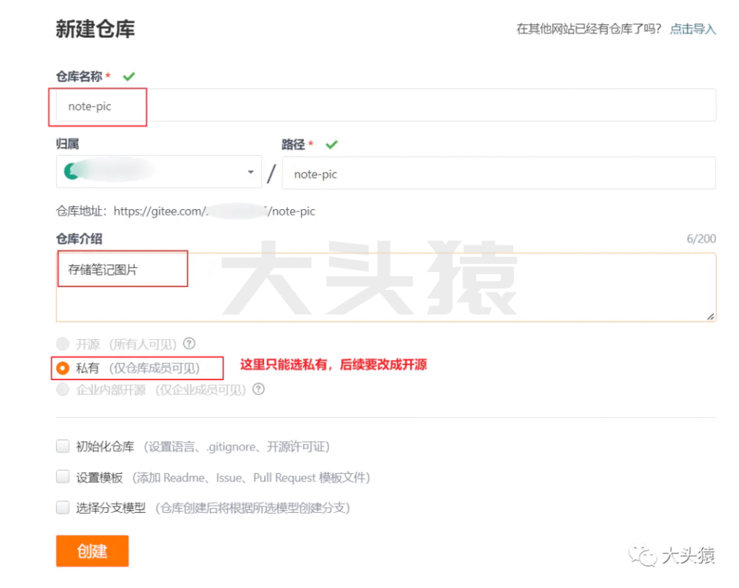Click the avatar icon inside the 归属 selector
The width and height of the screenshot is (739, 588).
point(71,172)
